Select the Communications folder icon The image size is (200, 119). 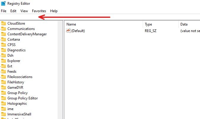(4, 29)
